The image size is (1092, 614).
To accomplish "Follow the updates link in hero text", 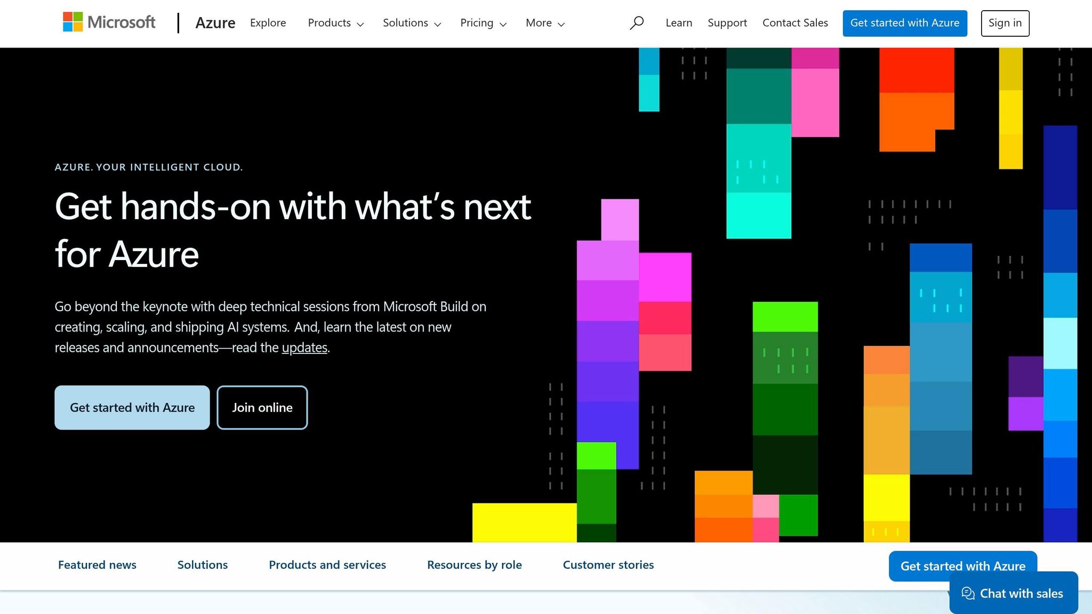I will [x=304, y=348].
